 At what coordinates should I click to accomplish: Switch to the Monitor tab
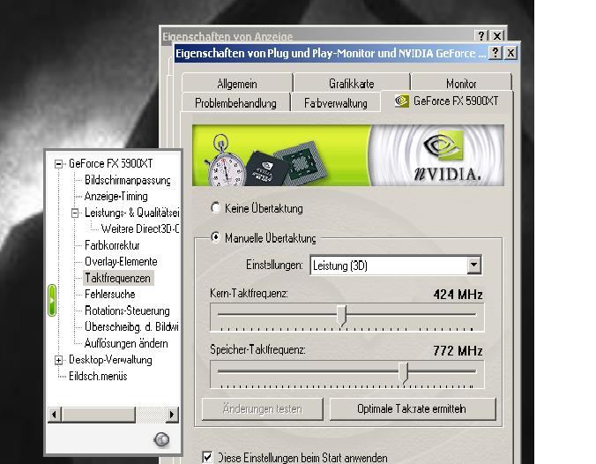pos(461,83)
